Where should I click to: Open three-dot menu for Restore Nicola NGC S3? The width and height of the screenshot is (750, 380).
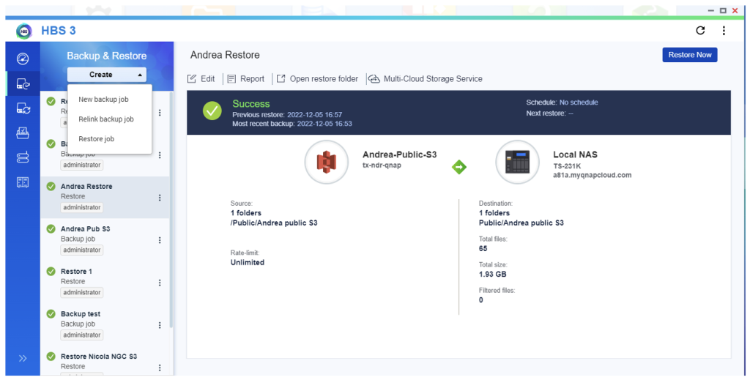click(x=160, y=368)
